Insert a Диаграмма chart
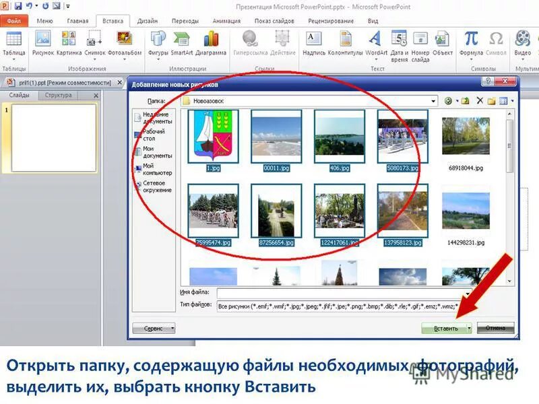 (211, 43)
